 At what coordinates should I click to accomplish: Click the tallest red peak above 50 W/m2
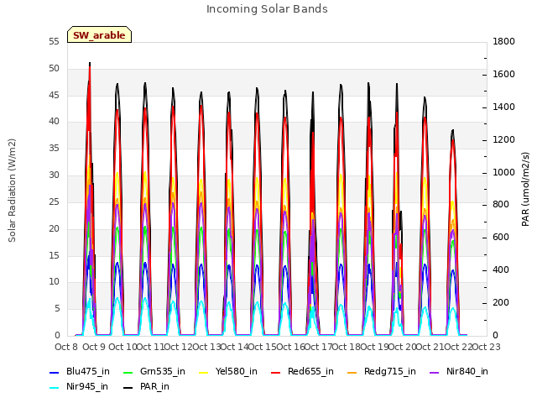tap(90, 67)
